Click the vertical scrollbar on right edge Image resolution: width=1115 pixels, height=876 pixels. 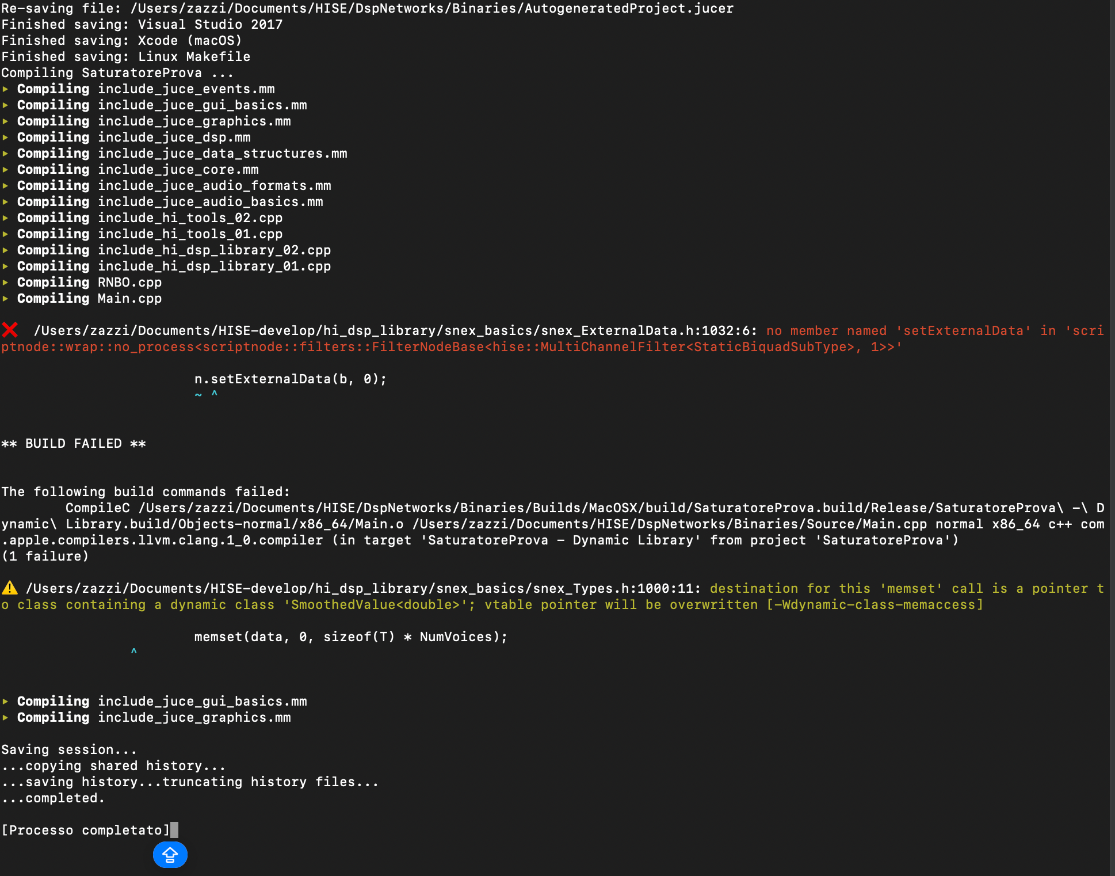click(1112, 438)
